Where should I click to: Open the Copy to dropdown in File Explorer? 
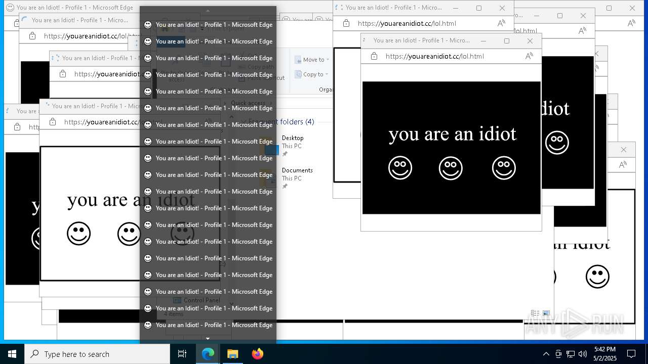coord(312,74)
